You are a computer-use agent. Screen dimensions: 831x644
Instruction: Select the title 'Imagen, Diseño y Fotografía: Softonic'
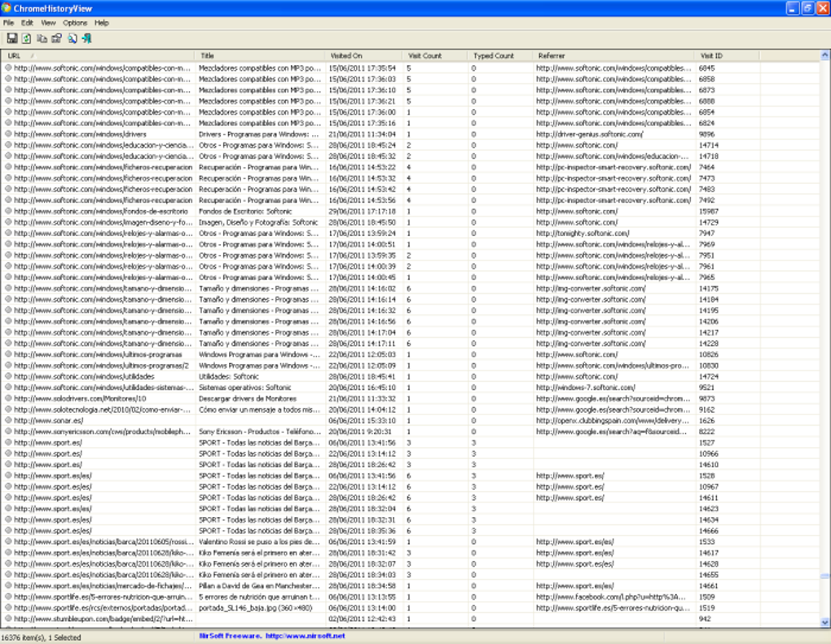(x=258, y=222)
